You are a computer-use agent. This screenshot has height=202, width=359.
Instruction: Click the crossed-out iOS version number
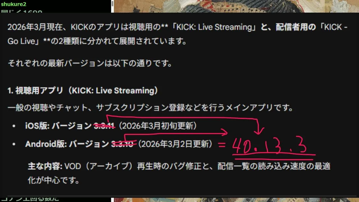point(104,126)
